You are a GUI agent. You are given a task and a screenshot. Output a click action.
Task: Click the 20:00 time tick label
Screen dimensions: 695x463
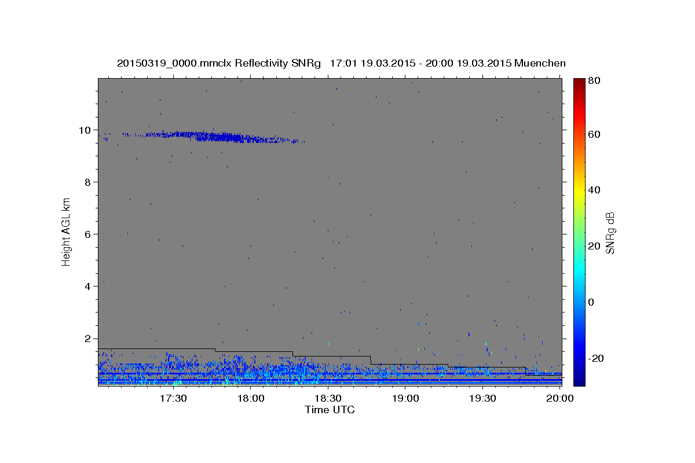(x=560, y=398)
